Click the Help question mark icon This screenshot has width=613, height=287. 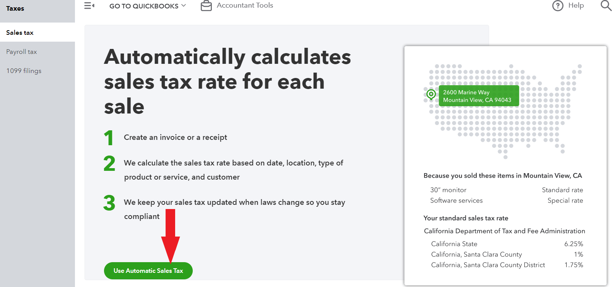pos(558,6)
